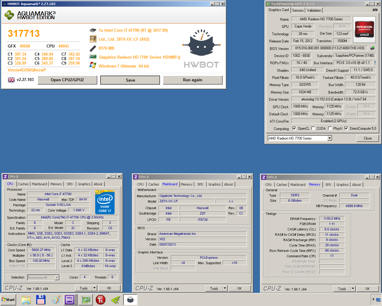The image size is (382, 306).
Task: Click the monitor icon in system tray
Action: click(x=378, y=299)
